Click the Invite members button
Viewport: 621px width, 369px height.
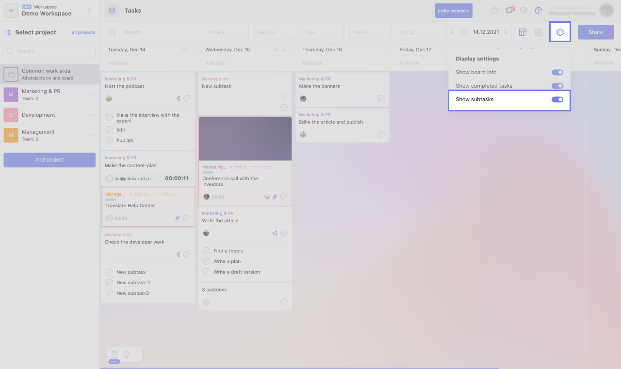pyautogui.click(x=454, y=11)
